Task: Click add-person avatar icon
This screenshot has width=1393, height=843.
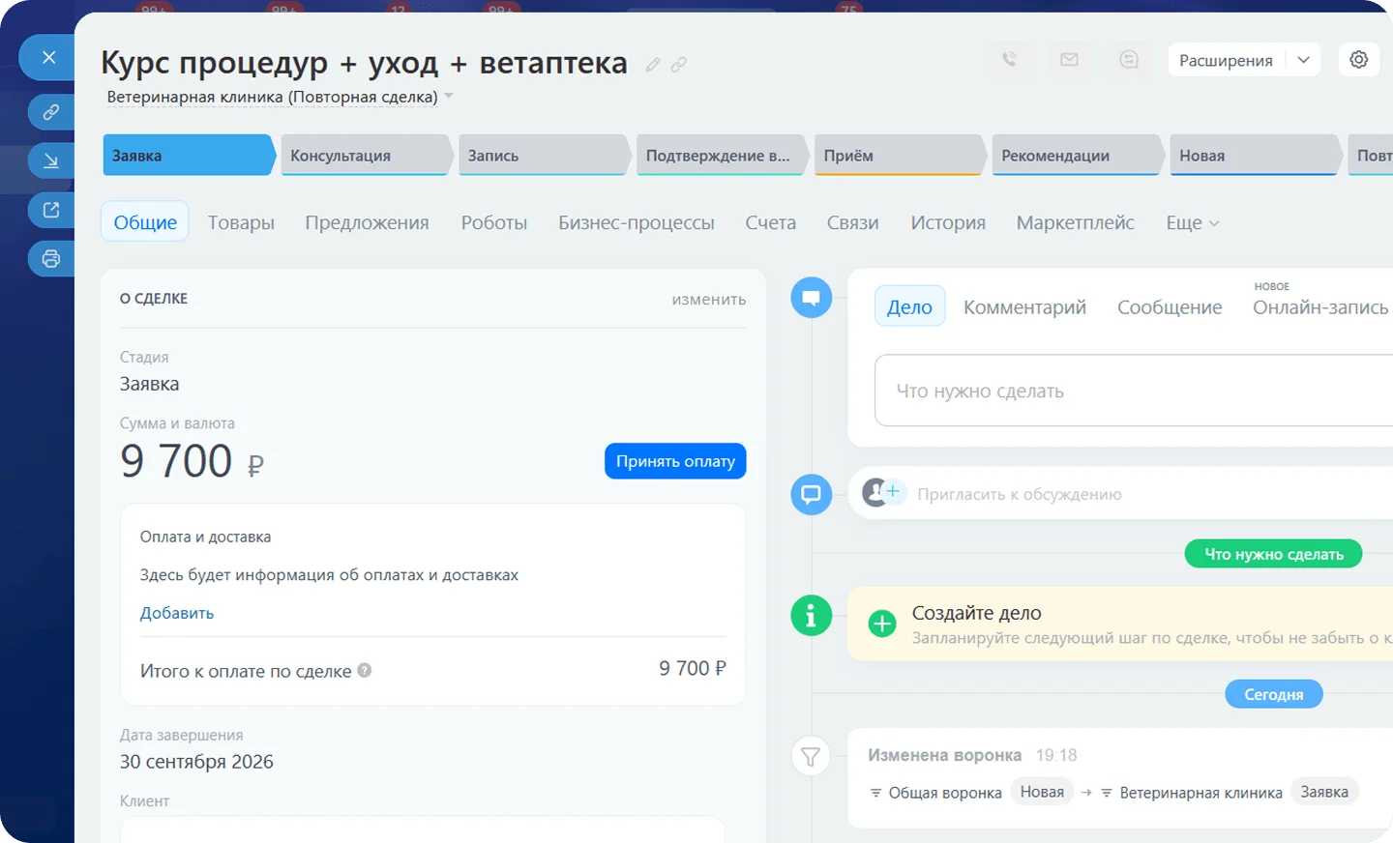Action: click(882, 493)
